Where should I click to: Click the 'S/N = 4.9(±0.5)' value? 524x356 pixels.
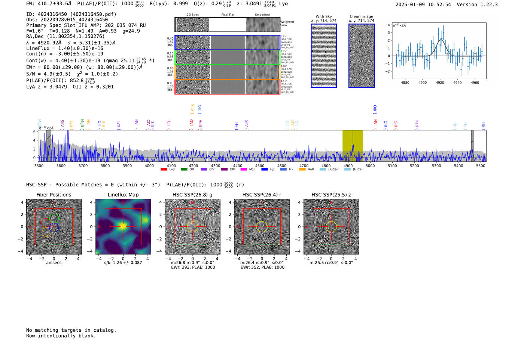49,74
